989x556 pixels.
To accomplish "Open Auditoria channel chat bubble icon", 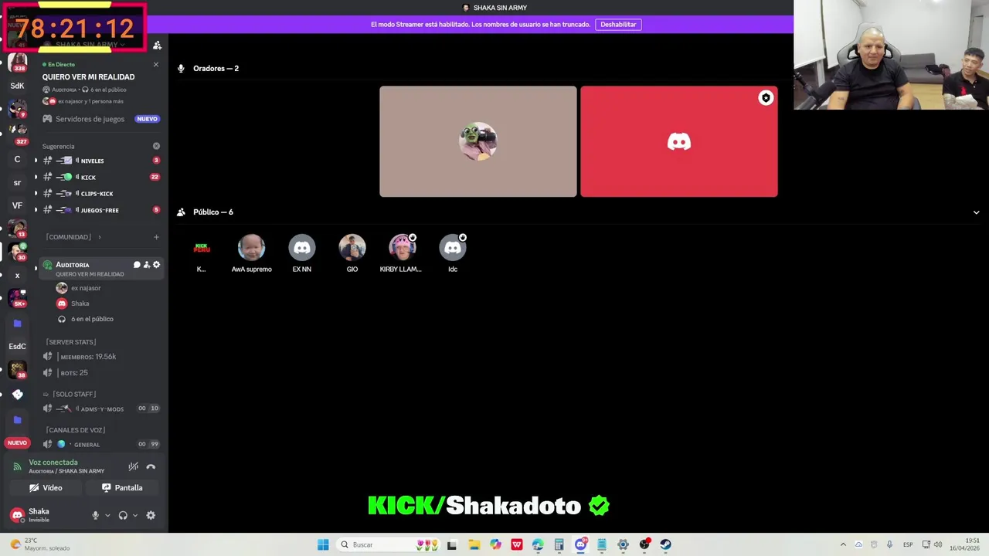I will (137, 265).
